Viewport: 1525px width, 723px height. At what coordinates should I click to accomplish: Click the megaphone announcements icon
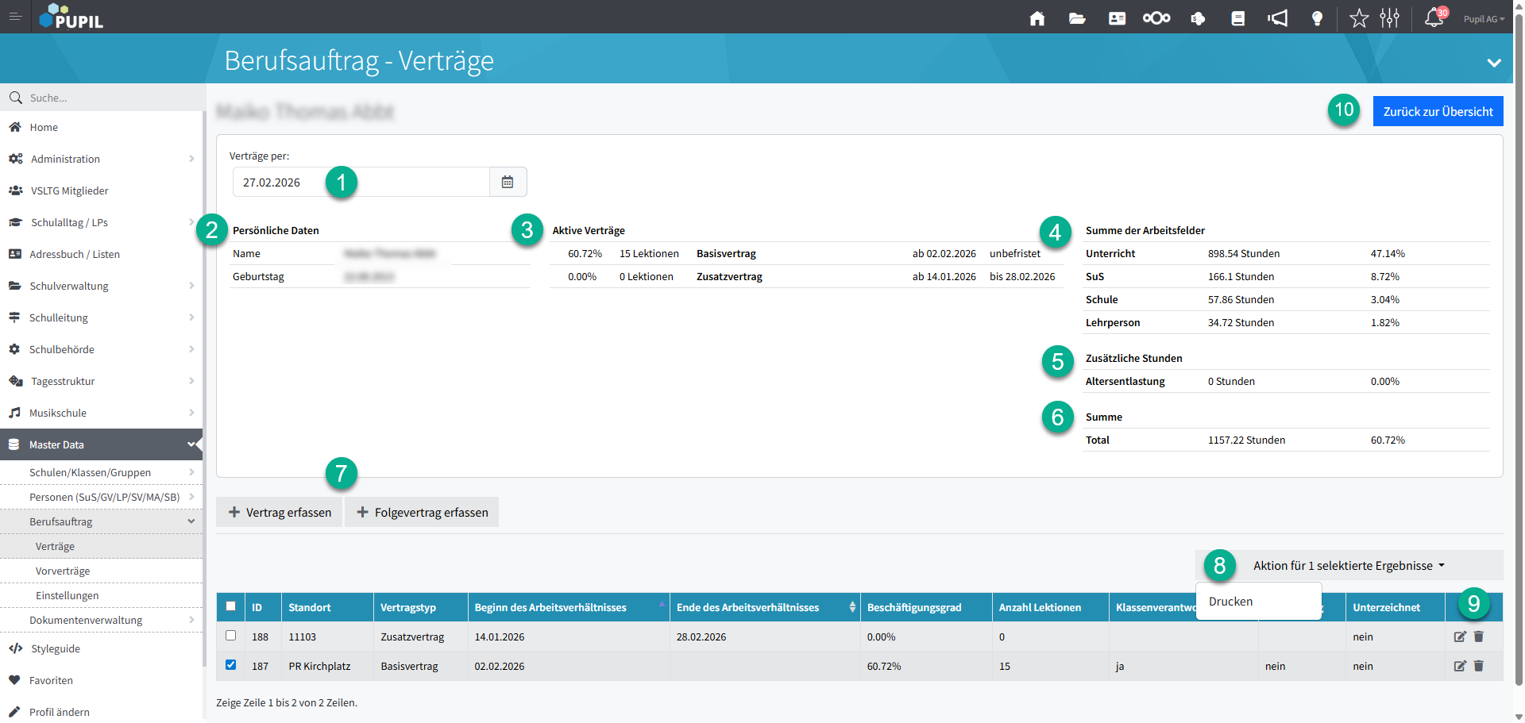pos(1277,18)
